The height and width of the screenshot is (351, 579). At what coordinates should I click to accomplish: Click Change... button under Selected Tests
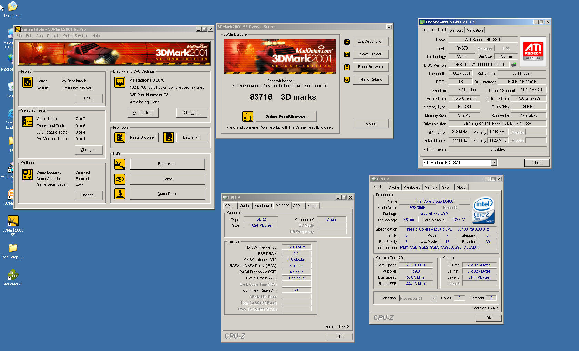coord(89,150)
